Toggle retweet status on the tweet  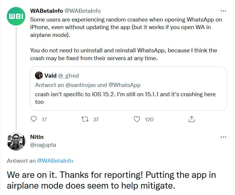[85, 119]
